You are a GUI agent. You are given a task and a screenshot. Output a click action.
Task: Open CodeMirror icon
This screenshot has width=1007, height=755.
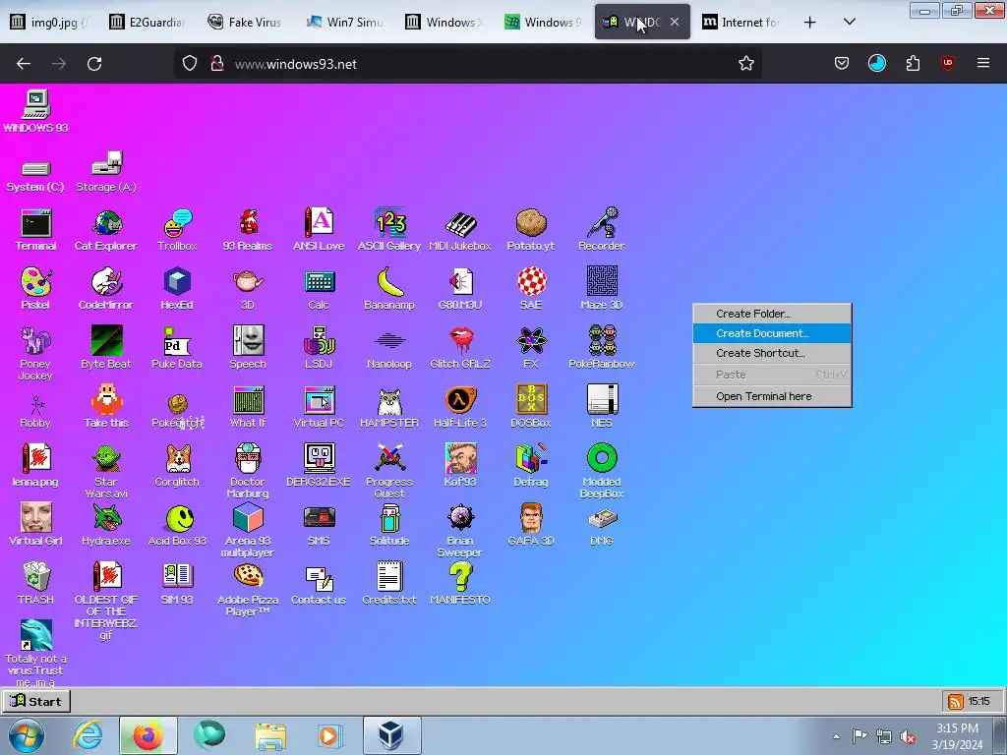[106, 288]
